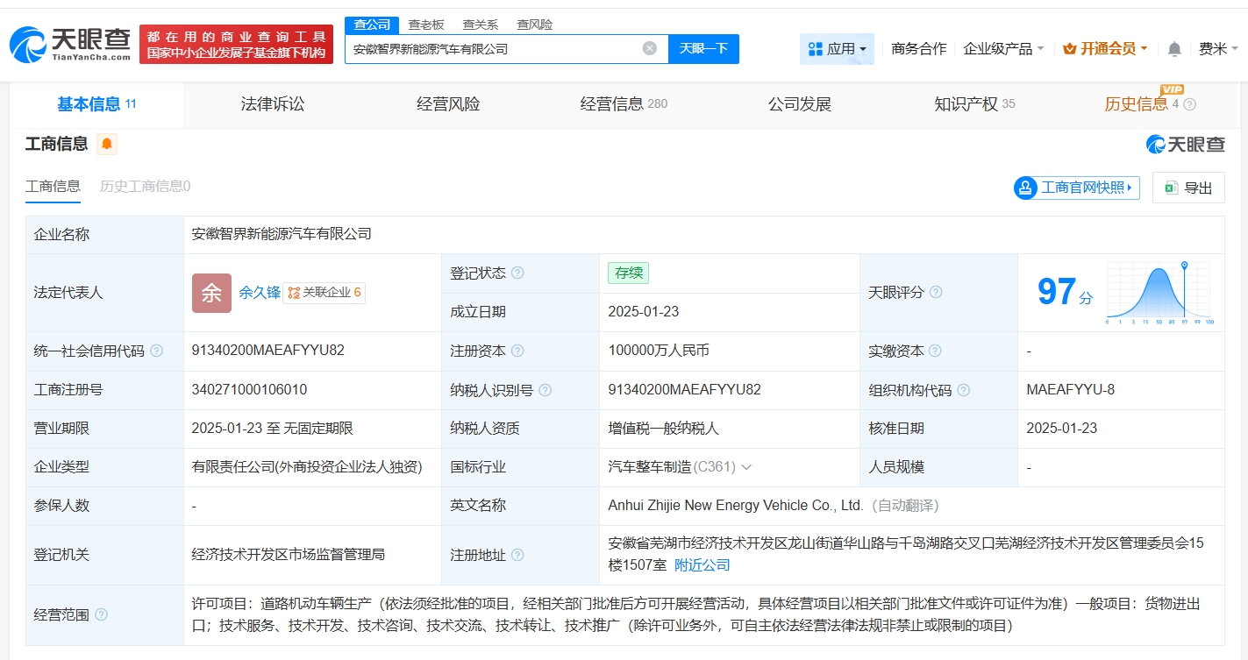Click inside the company search input field
The width and height of the screenshot is (1248, 660).
491,48
